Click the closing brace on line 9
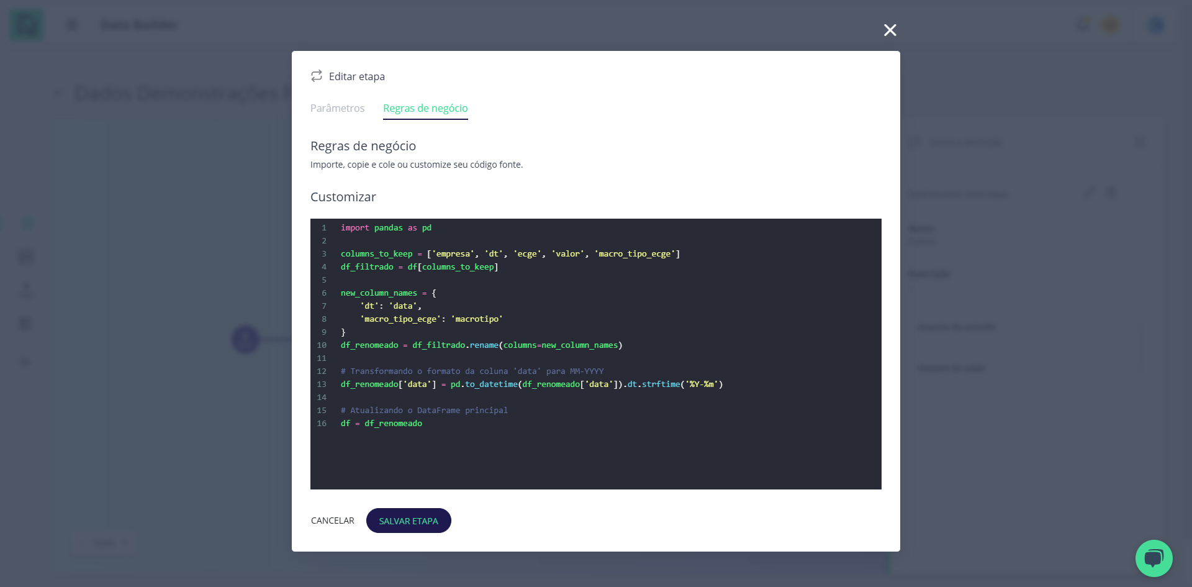This screenshot has height=587, width=1192. pos(343,332)
